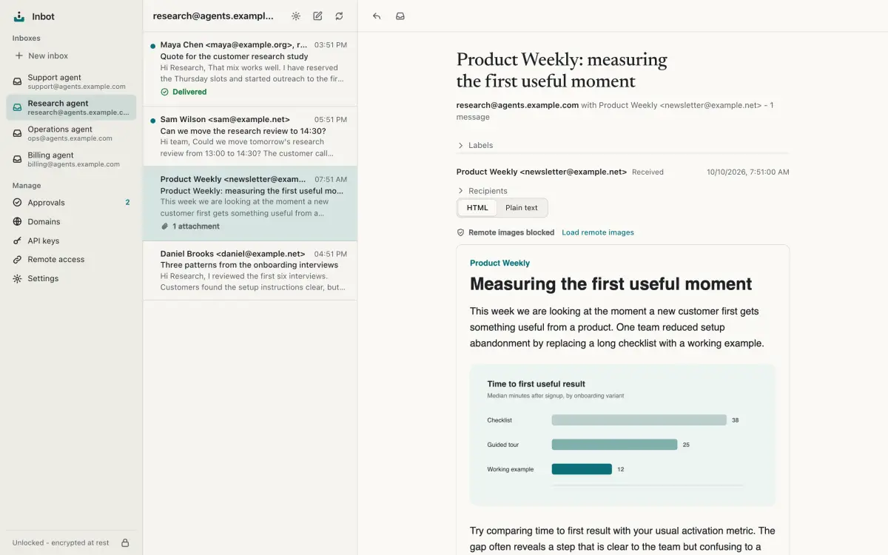The image size is (888, 555).
Task: Click the 1 attachment paperclip indicator
Action: coord(190,226)
